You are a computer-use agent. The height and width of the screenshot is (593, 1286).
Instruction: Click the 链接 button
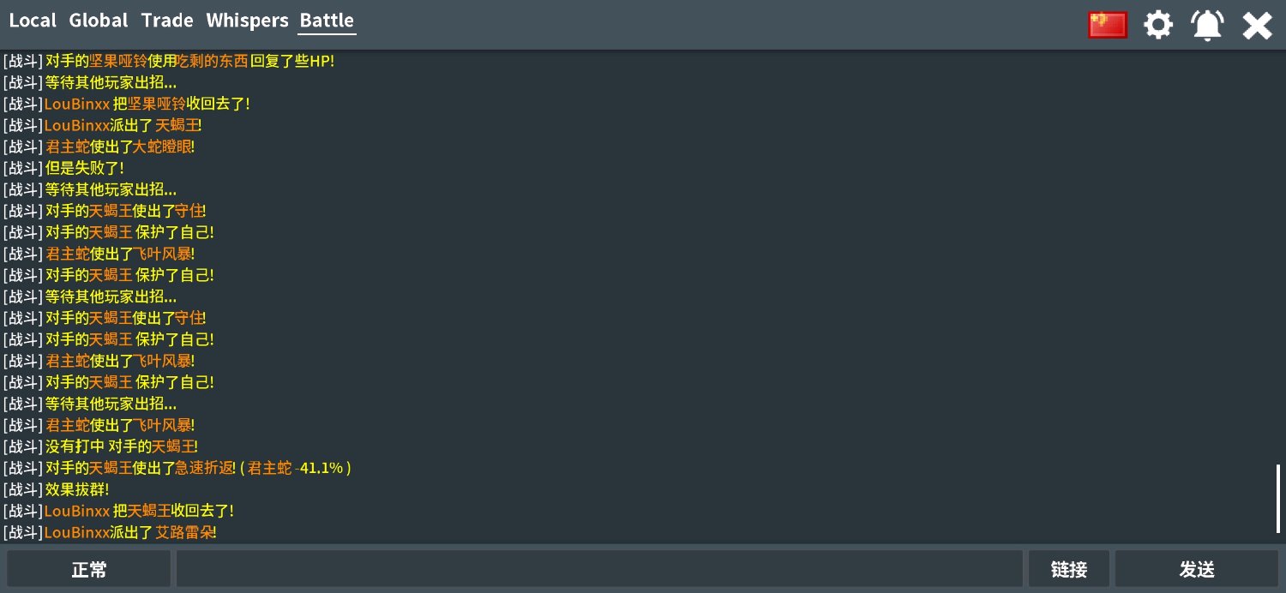coord(1069,569)
